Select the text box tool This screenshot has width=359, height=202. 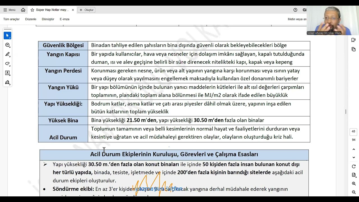8,73
